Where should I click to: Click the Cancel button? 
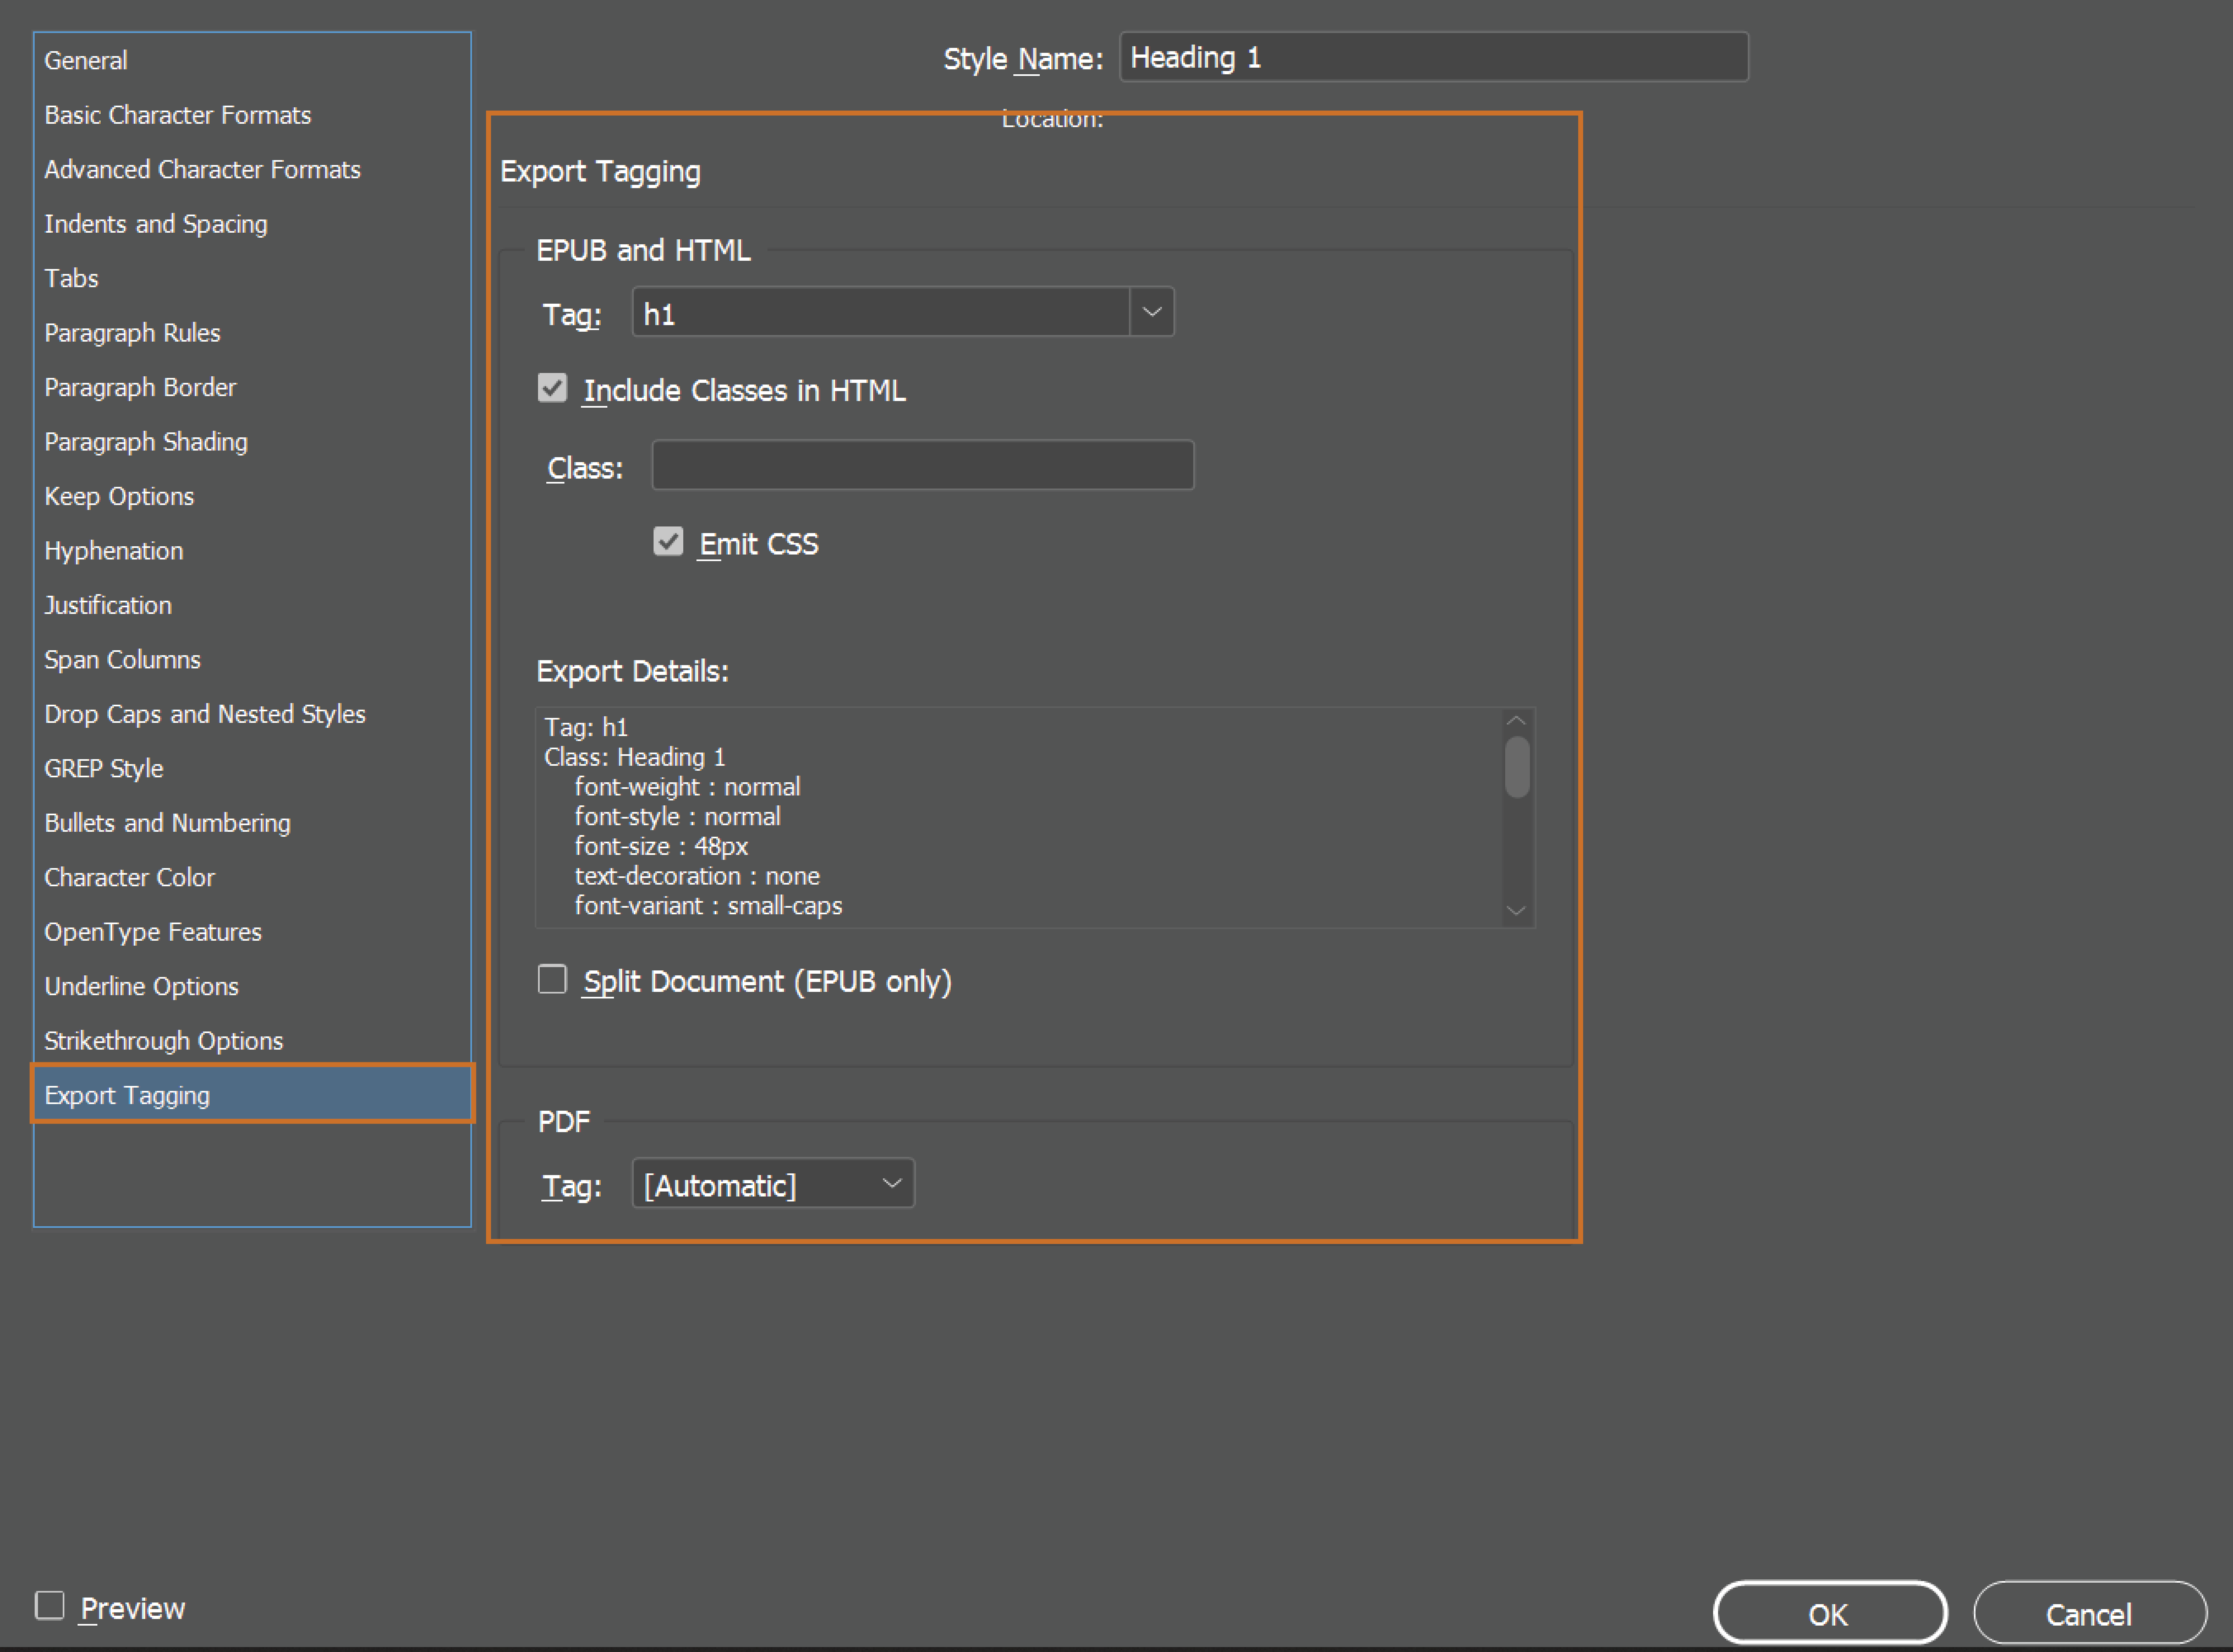coord(2088,1613)
